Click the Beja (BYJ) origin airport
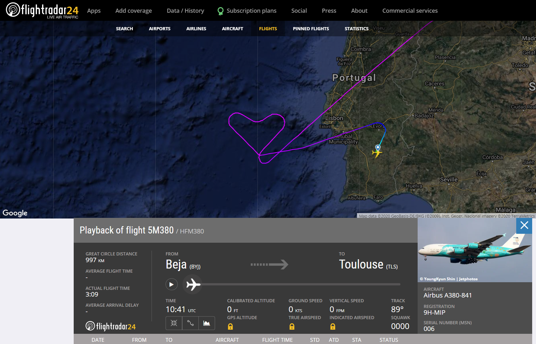 [x=183, y=265]
